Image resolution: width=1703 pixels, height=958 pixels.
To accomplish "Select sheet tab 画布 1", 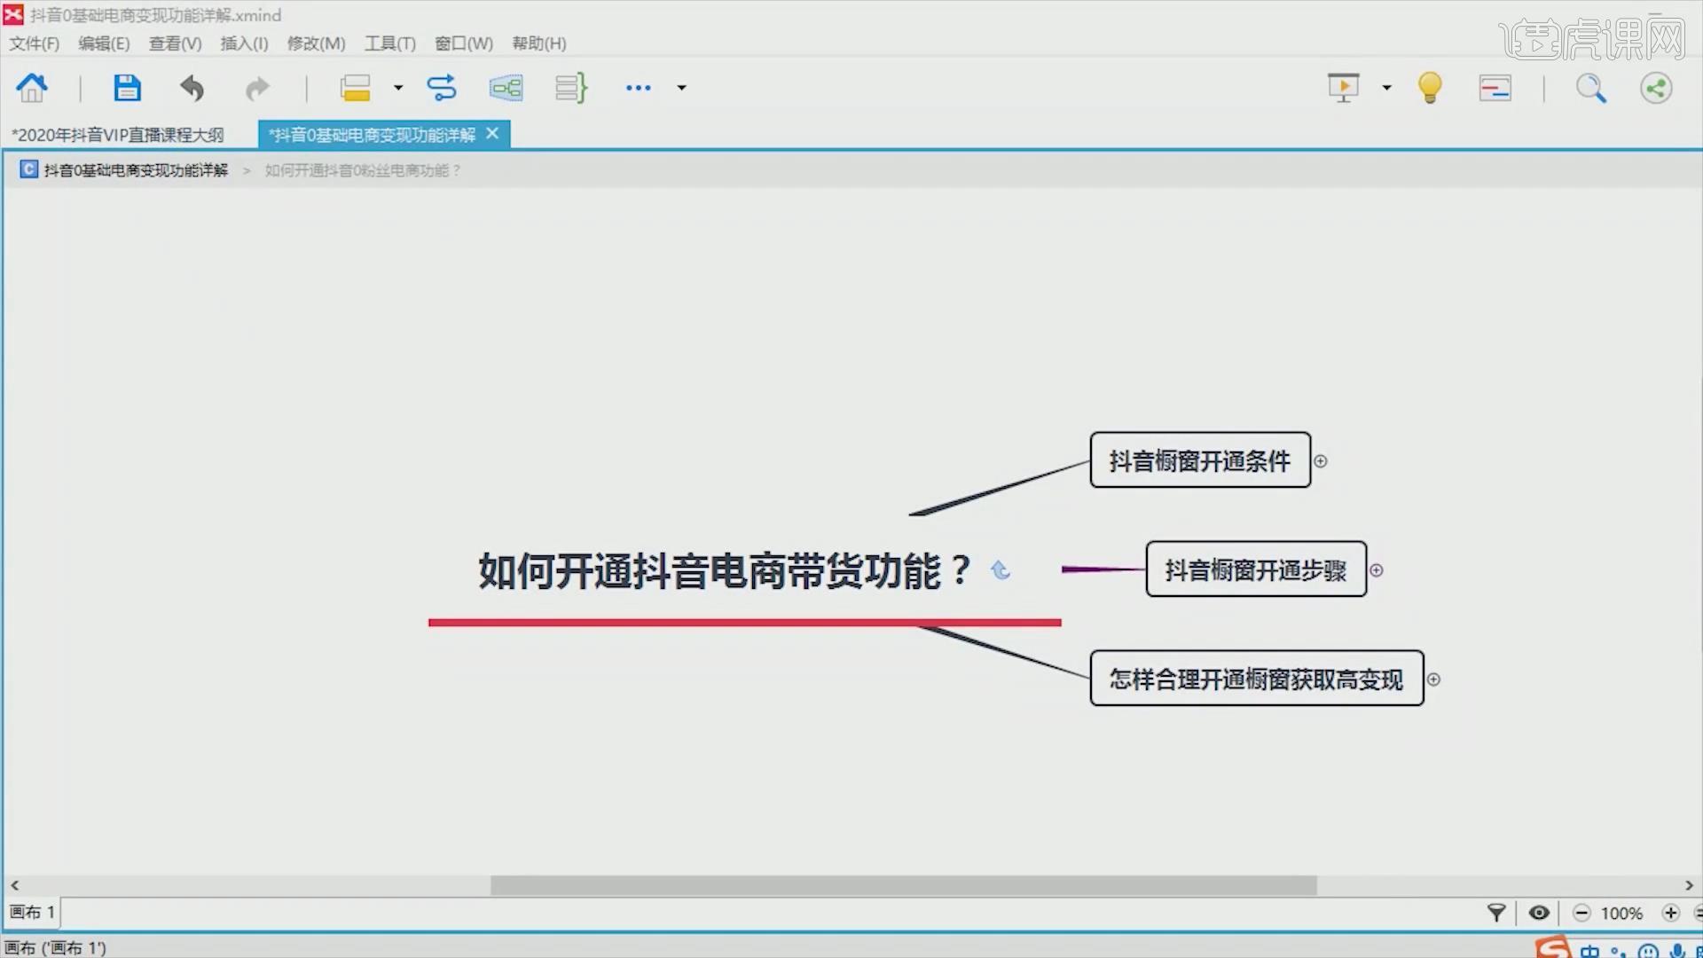I will 32,912.
